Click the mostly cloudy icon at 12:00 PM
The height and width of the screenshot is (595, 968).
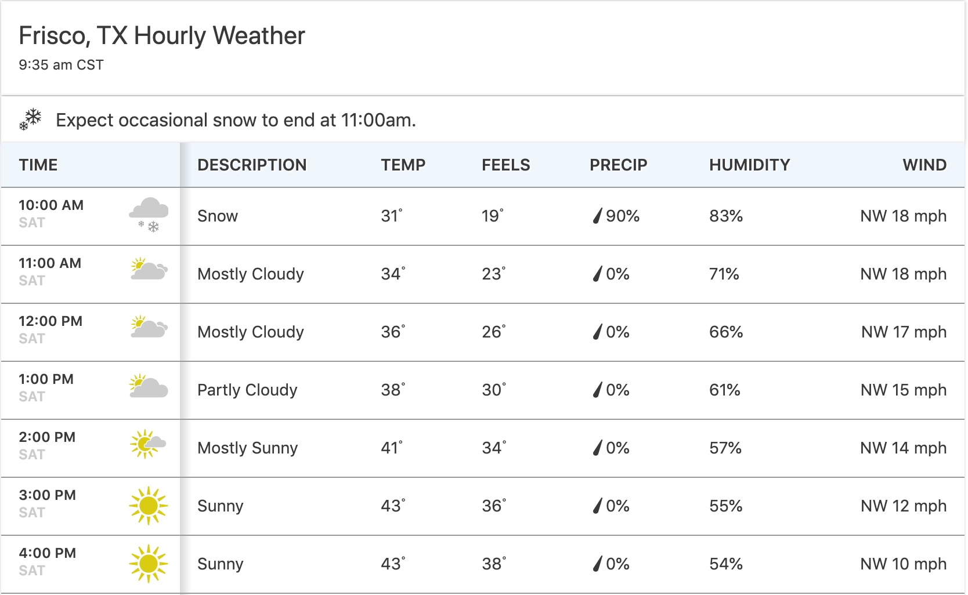coord(149,328)
